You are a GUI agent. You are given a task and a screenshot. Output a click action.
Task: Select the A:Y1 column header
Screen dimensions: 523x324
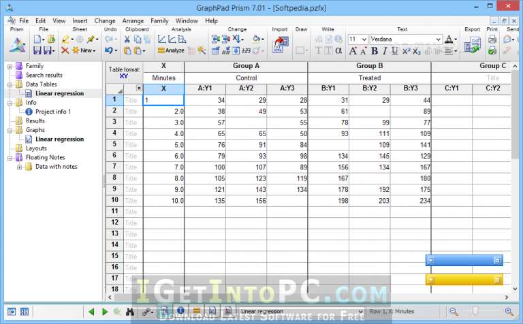pos(205,88)
